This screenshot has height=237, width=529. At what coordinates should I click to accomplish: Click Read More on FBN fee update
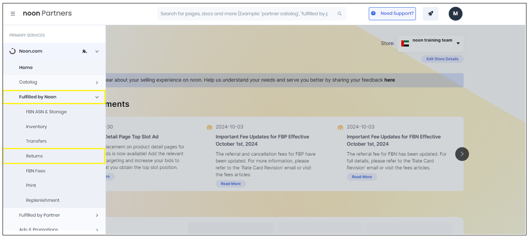362,177
